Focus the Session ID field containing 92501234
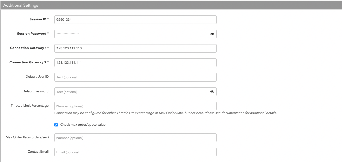The image size is (342, 162). coord(135,20)
